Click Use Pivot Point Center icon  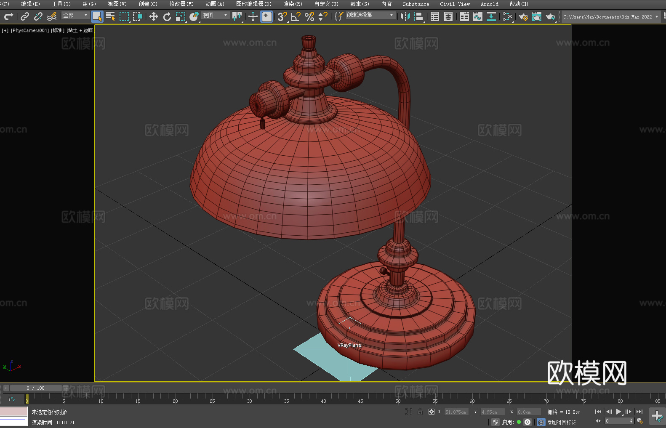[x=237, y=16]
